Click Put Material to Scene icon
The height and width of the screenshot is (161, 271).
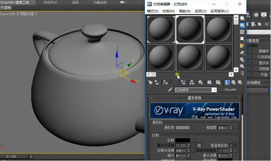[x=157, y=82]
